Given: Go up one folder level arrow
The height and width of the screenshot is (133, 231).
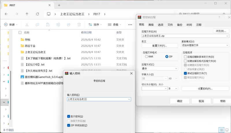Looking at the screenshot, I should point(27,14).
